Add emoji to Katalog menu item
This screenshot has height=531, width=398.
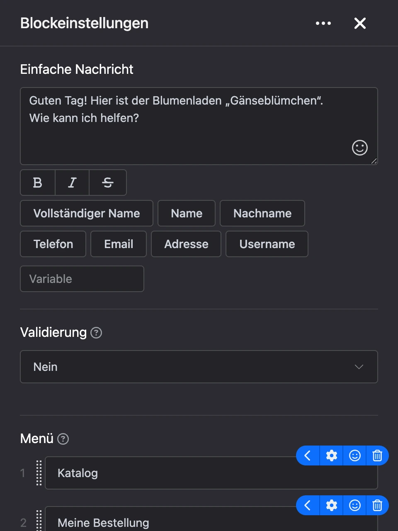pyautogui.click(x=355, y=455)
